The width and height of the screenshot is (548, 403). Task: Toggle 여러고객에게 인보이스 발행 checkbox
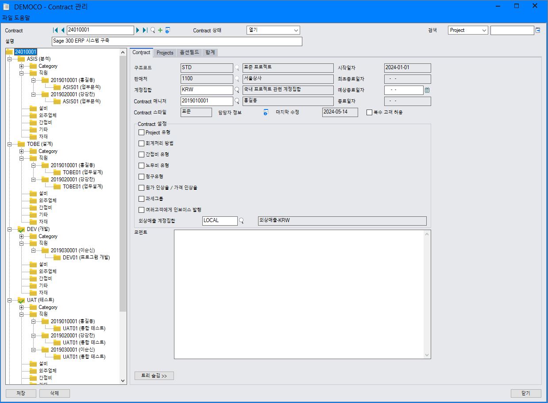point(141,210)
